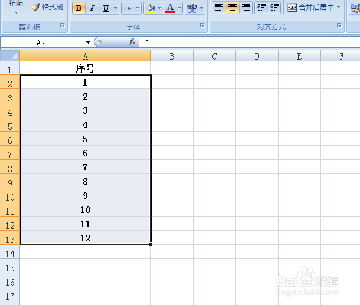Select row 10 header
Image resolution: width=360 pixels, height=305 pixels.
click(10, 195)
